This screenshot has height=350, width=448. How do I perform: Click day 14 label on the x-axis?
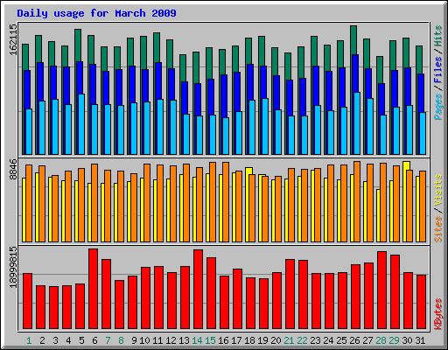pyautogui.click(x=197, y=340)
